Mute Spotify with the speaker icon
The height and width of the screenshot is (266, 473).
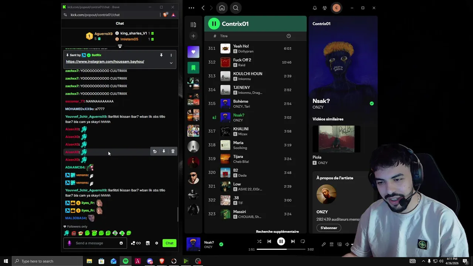347,244
